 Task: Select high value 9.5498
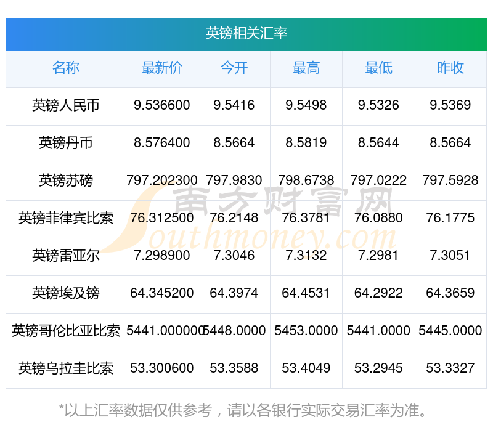(306, 105)
